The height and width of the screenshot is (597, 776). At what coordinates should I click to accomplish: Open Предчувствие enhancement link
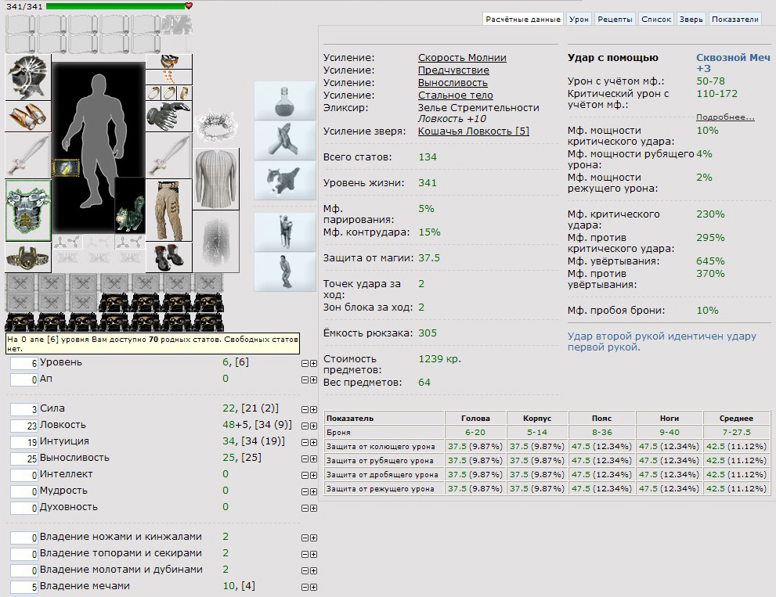453,70
